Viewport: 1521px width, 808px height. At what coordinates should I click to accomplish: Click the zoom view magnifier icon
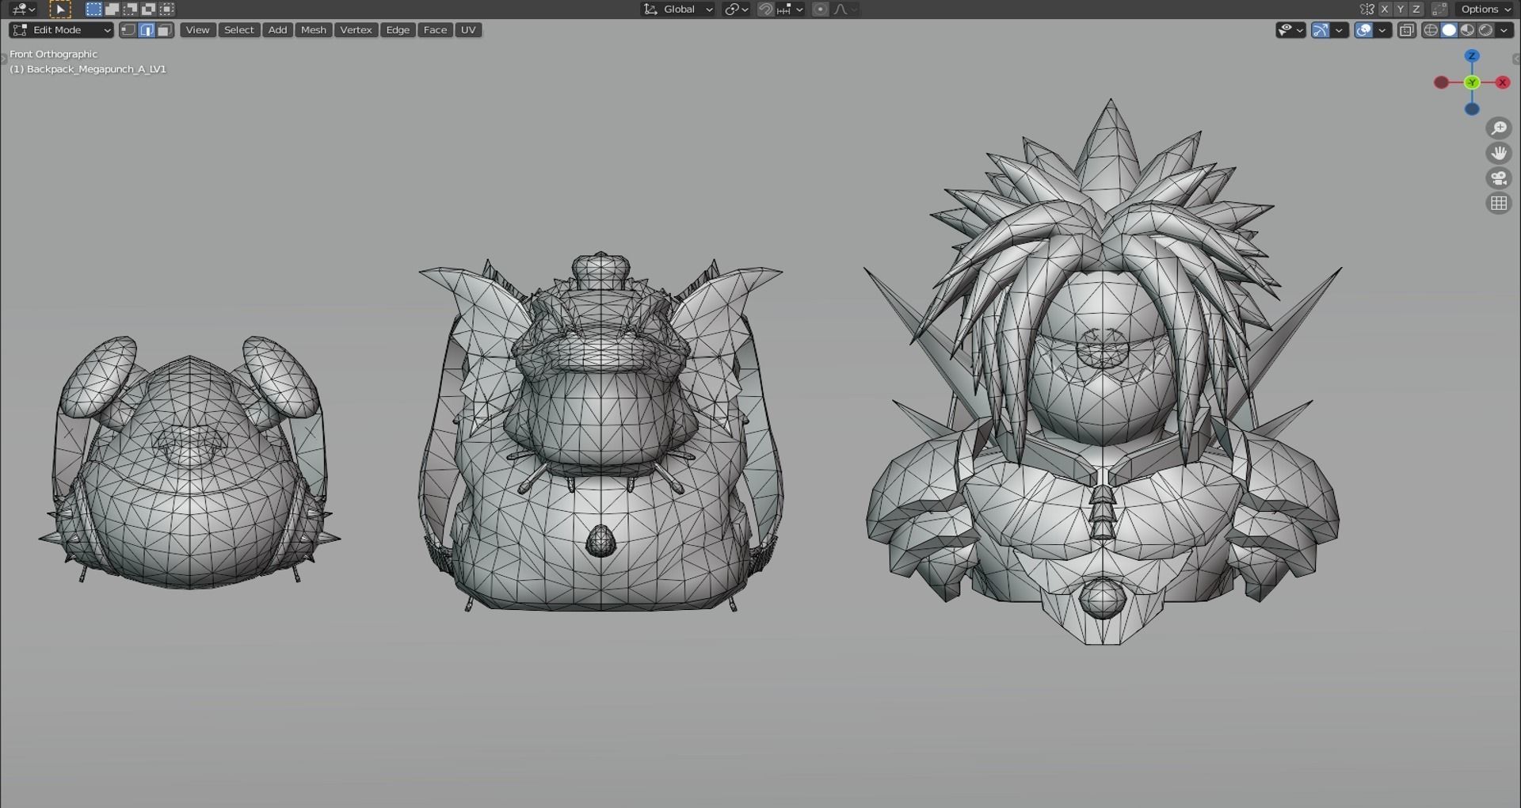[x=1499, y=128]
